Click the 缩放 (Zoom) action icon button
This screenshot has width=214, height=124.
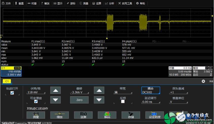pyautogui.click(x=60, y=115)
